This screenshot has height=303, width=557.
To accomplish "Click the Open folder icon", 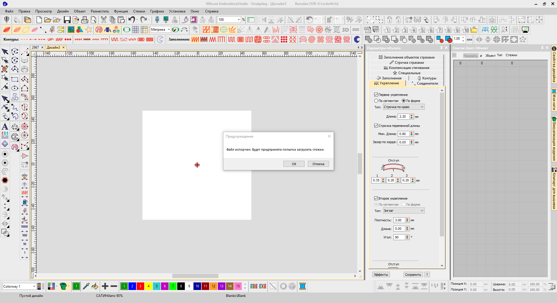I will click(48, 20).
